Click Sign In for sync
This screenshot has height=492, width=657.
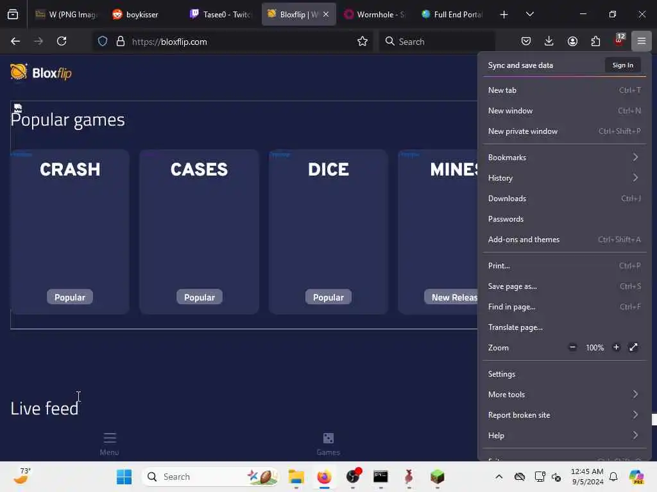(622, 65)
